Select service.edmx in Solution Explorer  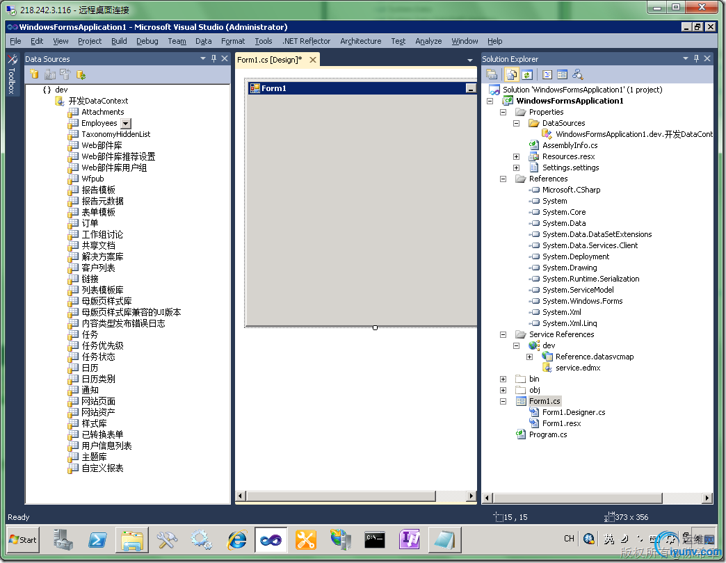578,368
